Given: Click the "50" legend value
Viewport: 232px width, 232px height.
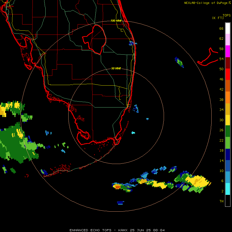Looking at the screenshot, I should coord(221,69).
